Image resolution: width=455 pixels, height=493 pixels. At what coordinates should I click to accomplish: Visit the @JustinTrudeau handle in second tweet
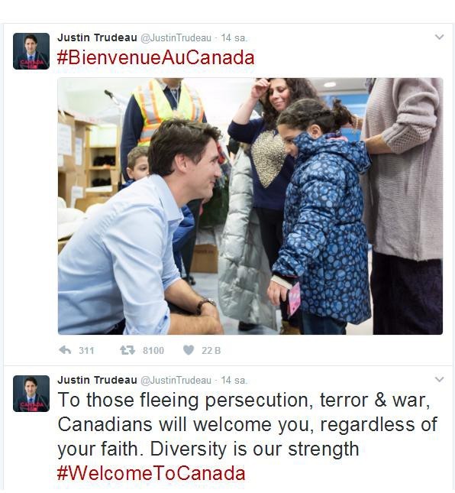coord(176,381)
